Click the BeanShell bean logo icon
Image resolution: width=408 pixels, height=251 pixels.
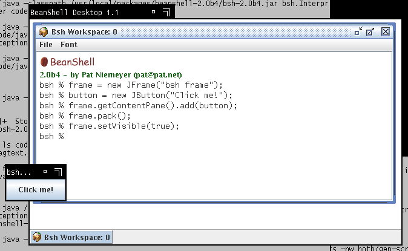click(x=44, y=61)
